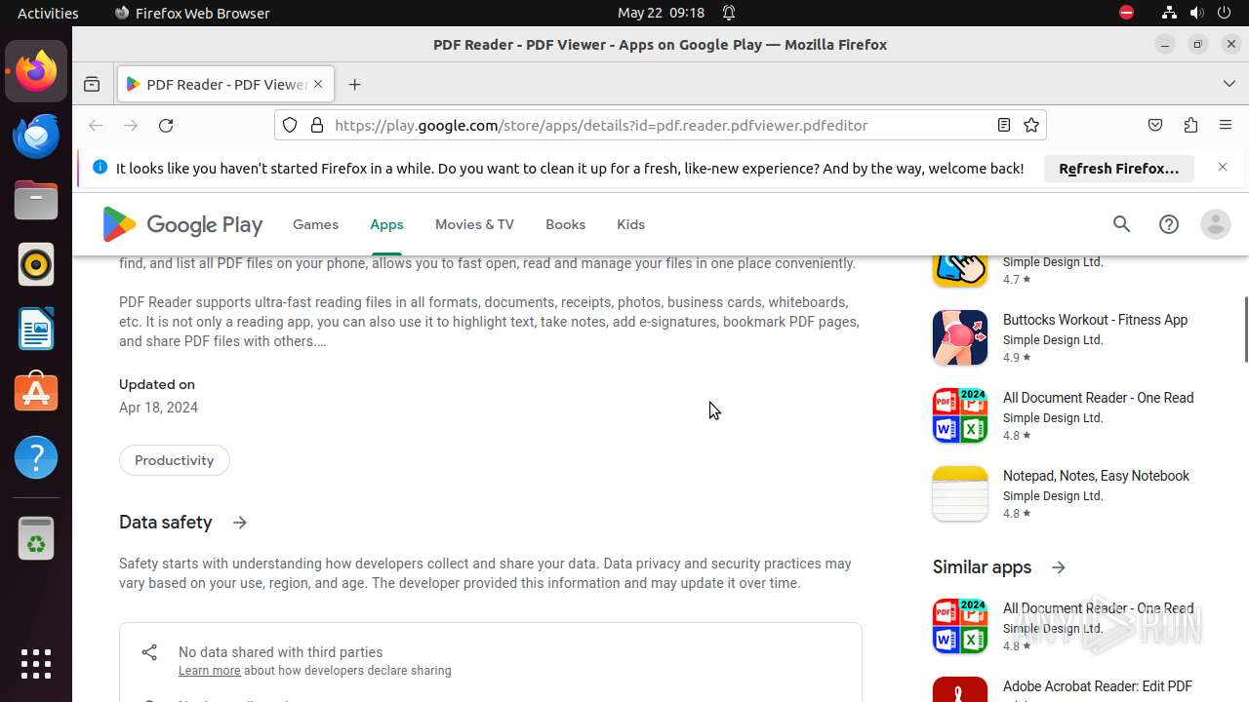Click the page vertical scrollbar
Image resolution: width=1249 pixels, height=702 pixels.
coord(1245,330)
